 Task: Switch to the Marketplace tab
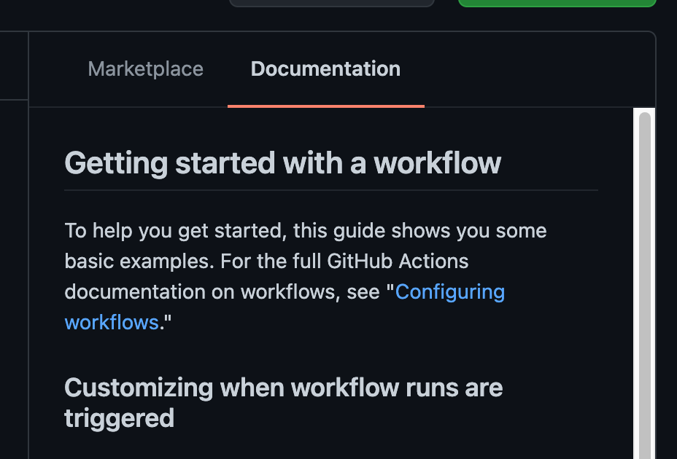tap(145, 69)
